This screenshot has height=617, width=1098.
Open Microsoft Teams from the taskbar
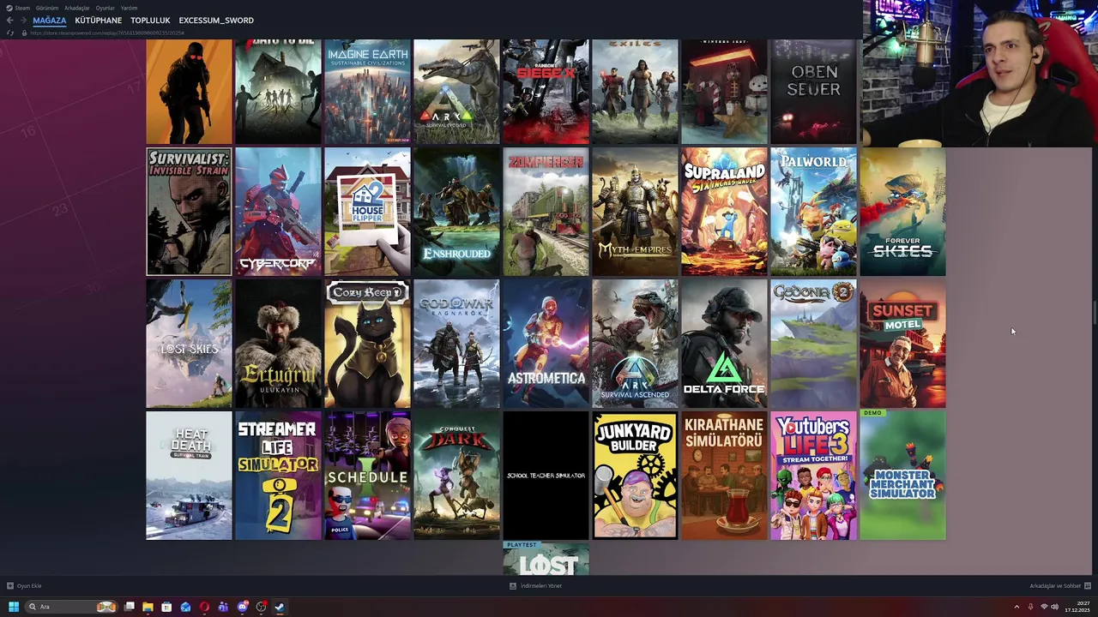pyautogui.click(x=223, y=607)
